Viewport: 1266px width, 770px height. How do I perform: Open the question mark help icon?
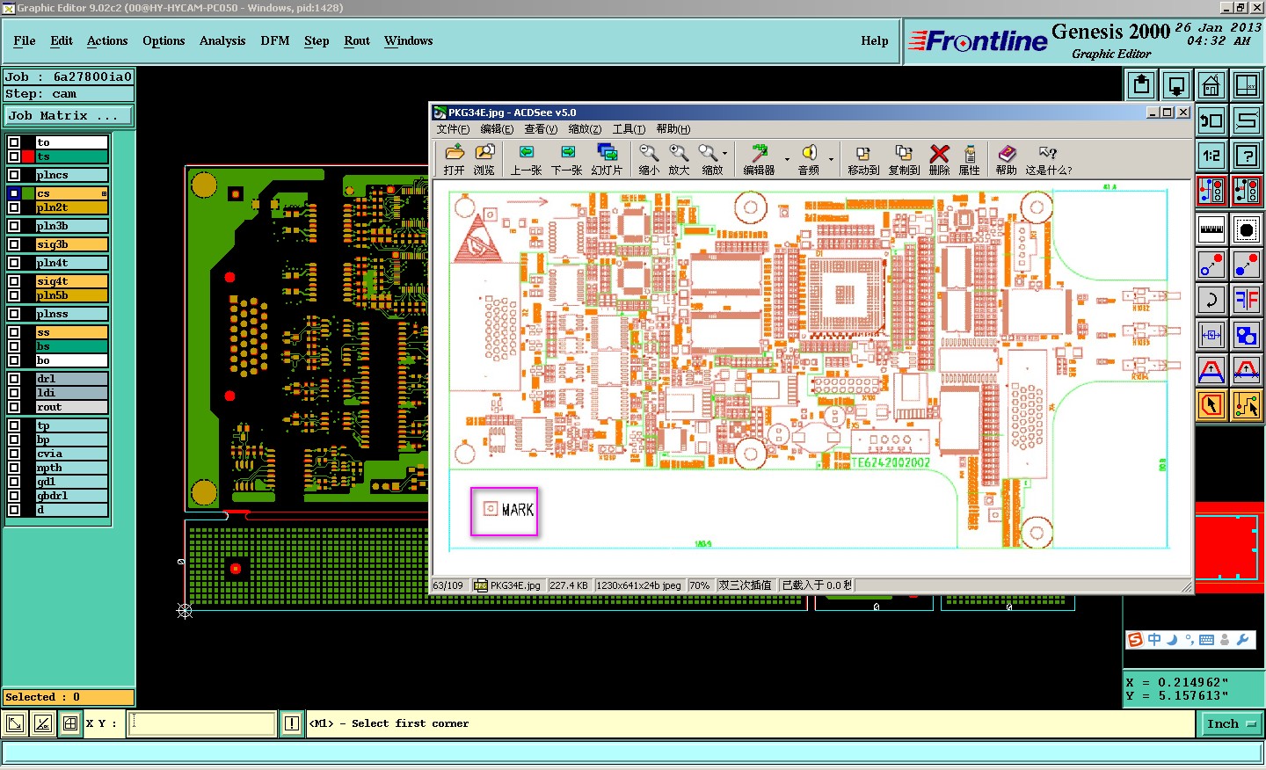1246,156
